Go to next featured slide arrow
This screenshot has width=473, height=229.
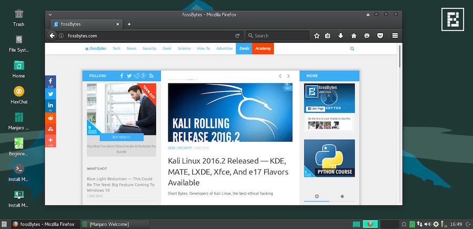point(289,76)
